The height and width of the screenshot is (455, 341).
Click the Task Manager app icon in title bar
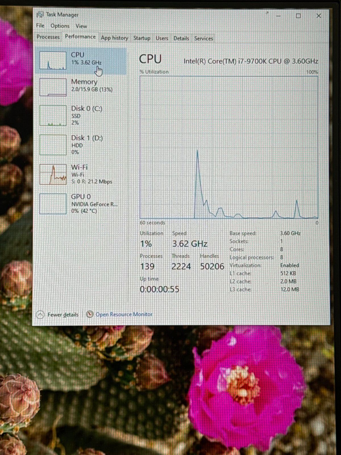(40, 15)
